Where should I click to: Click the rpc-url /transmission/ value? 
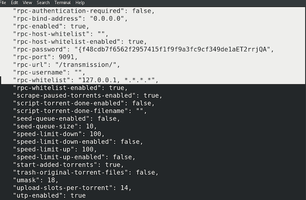point(86,65)
